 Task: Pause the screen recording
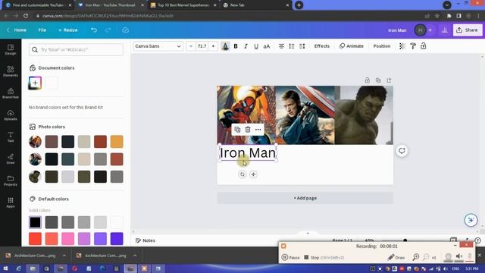click(x=291, y=257)
